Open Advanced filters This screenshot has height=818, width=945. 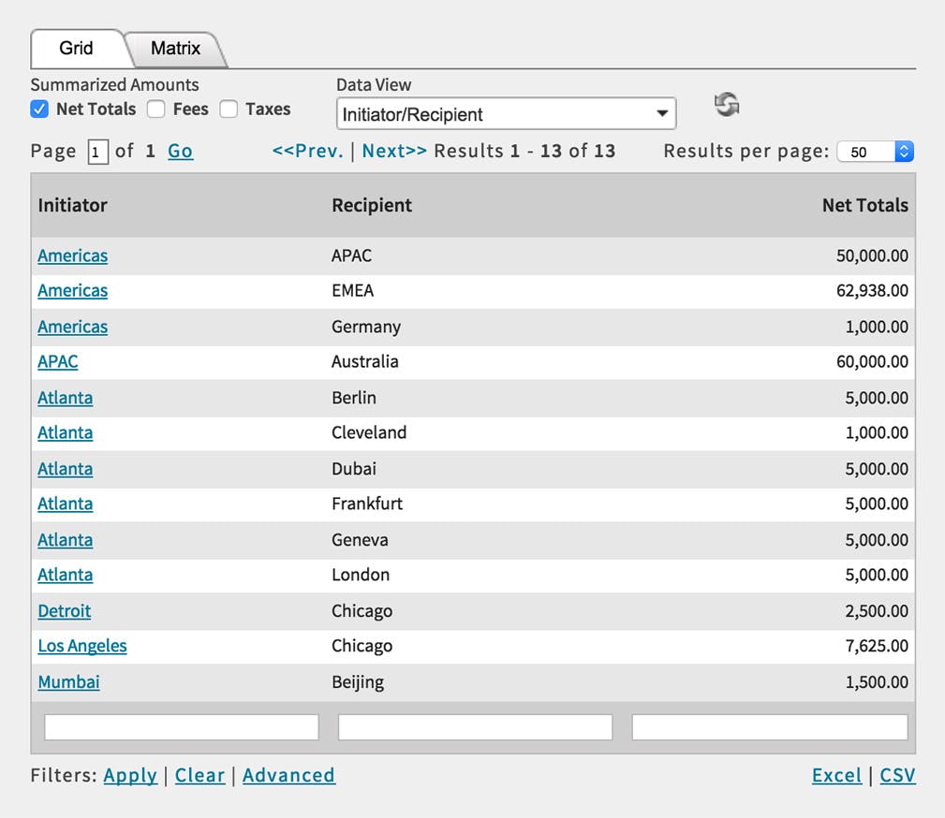tap(288, 775)
